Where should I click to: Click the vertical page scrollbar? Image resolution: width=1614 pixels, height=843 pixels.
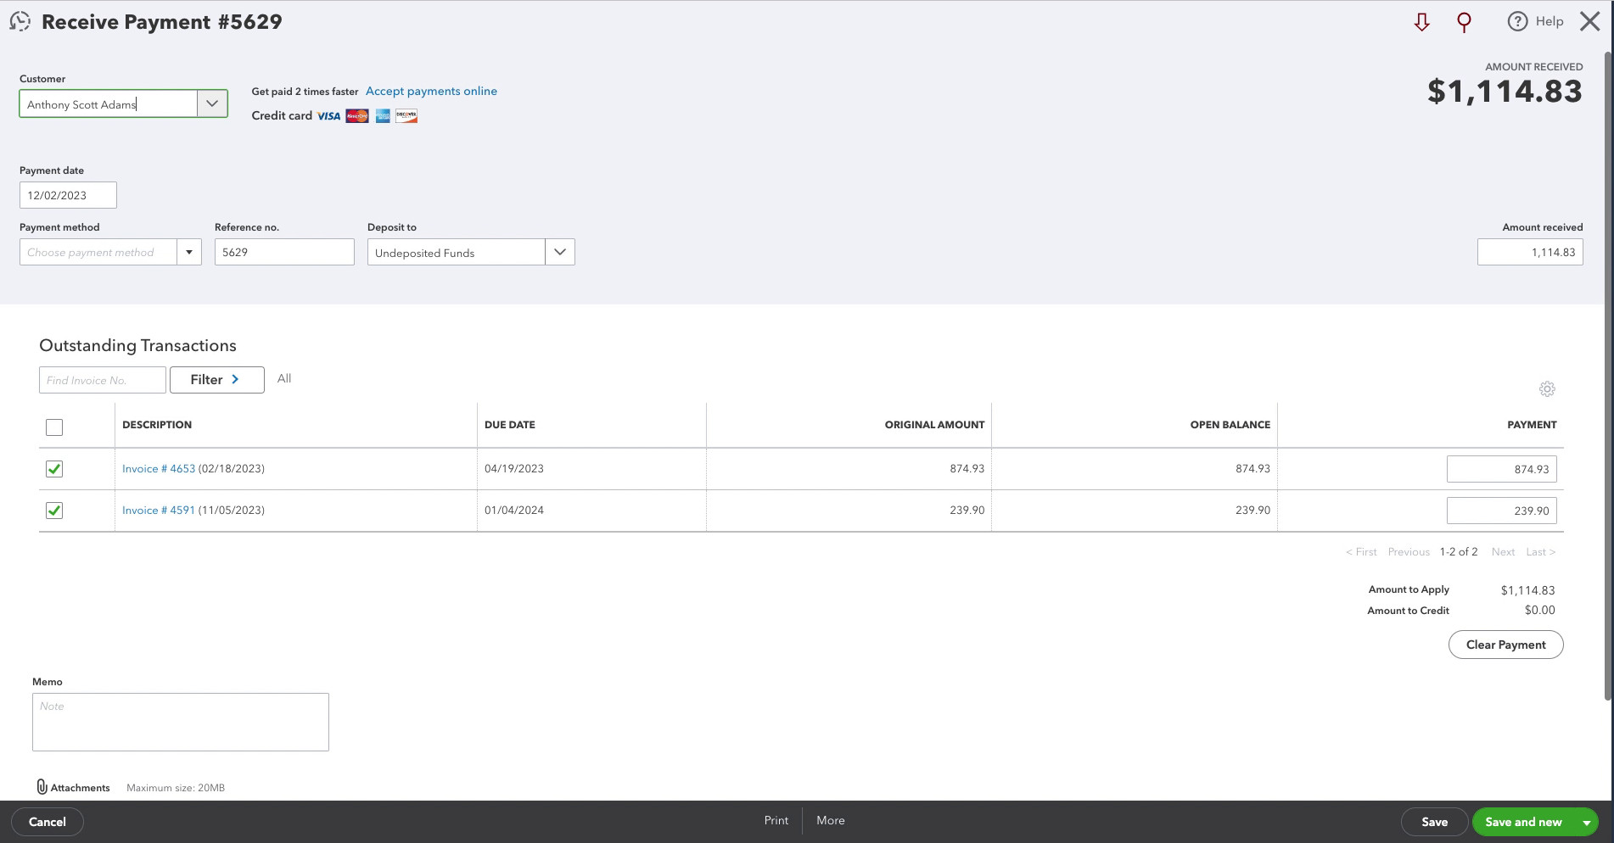pyautogui.click(x=1607, y=377)
